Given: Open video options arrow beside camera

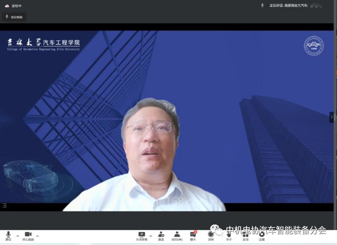Looking at the screenshot, I should (x=37, y=236).
